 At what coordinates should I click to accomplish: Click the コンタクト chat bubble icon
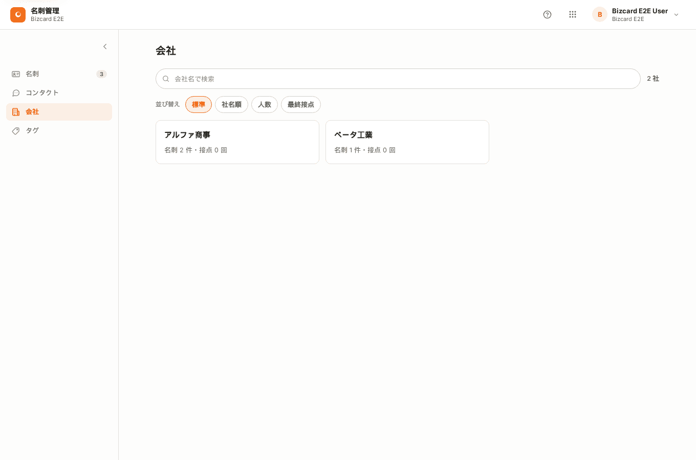pos(16,93)
